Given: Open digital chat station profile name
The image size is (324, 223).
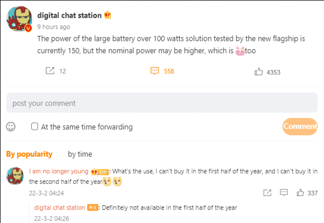Looking at the screenshot, I should (x=69, y=16).
